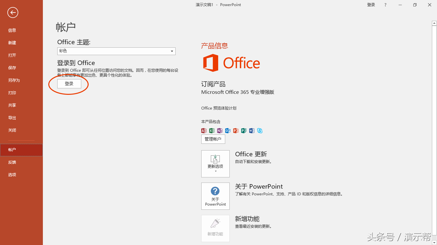Viewport: 437px width, 245px height.
Task: Expand the Office 主题 theme dropdown
Action: click(x=116, y=51)
